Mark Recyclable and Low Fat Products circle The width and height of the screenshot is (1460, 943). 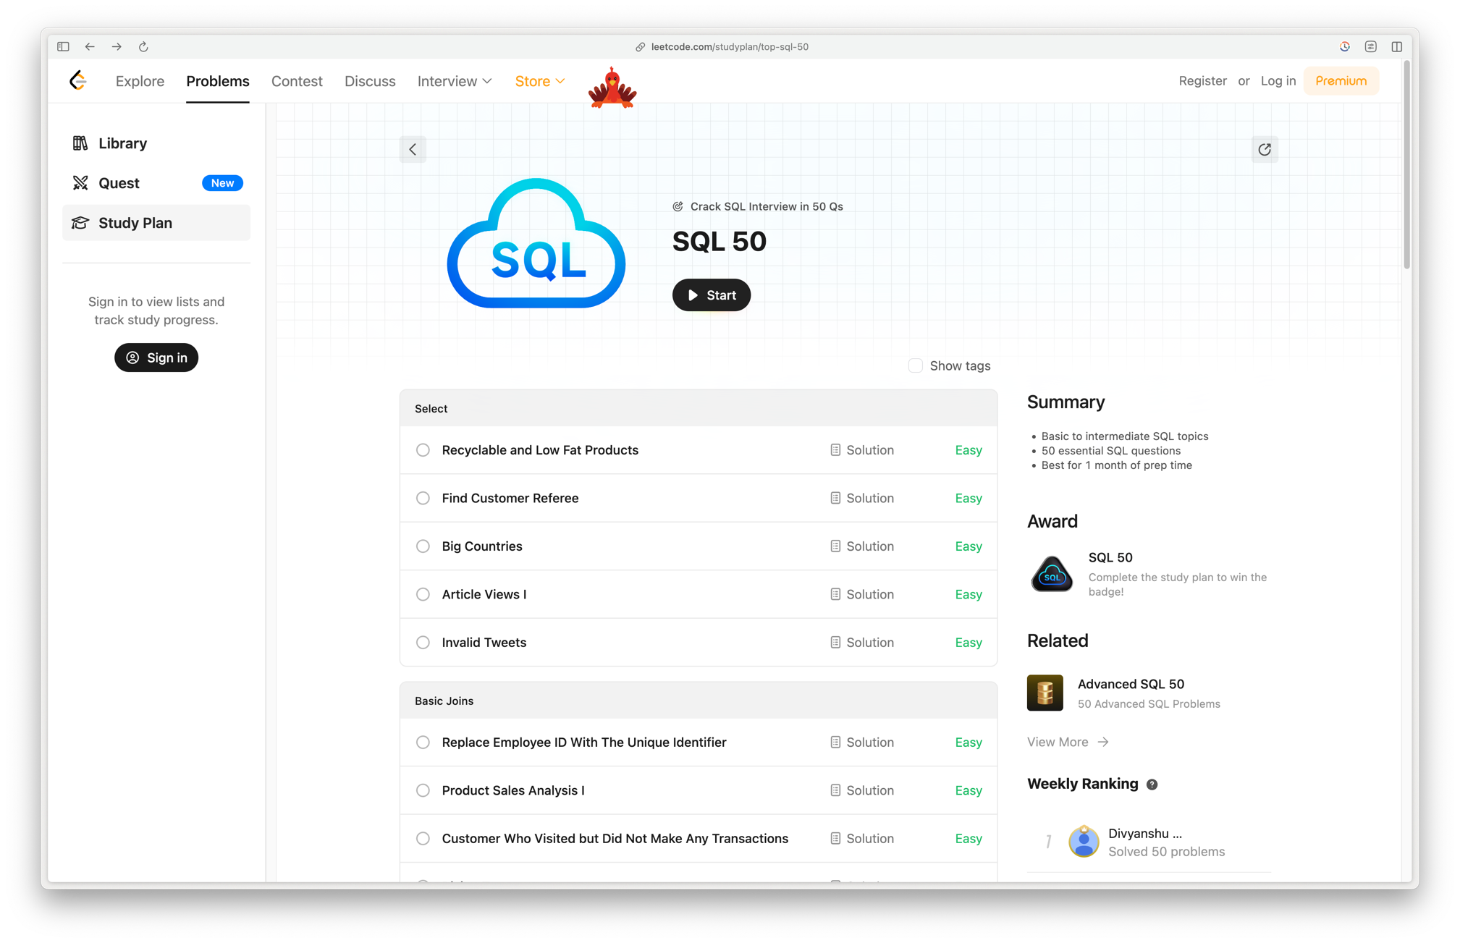click(x=423, y=450)
